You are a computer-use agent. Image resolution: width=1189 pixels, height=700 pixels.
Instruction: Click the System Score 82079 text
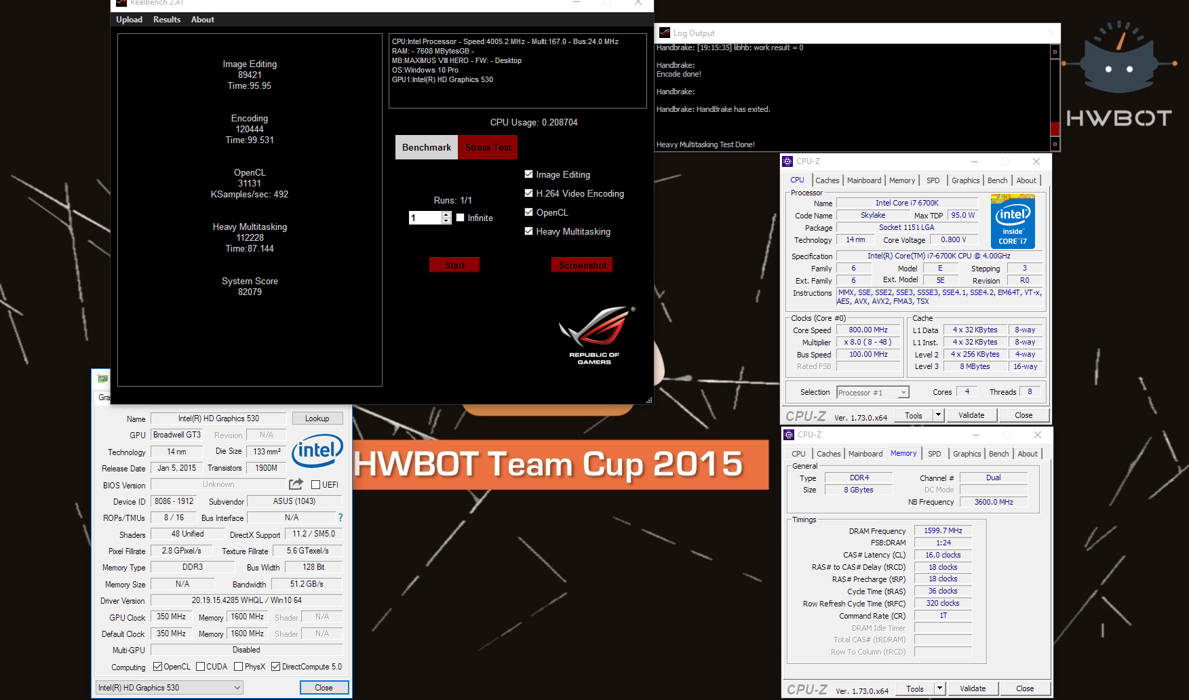coord(250,286)
